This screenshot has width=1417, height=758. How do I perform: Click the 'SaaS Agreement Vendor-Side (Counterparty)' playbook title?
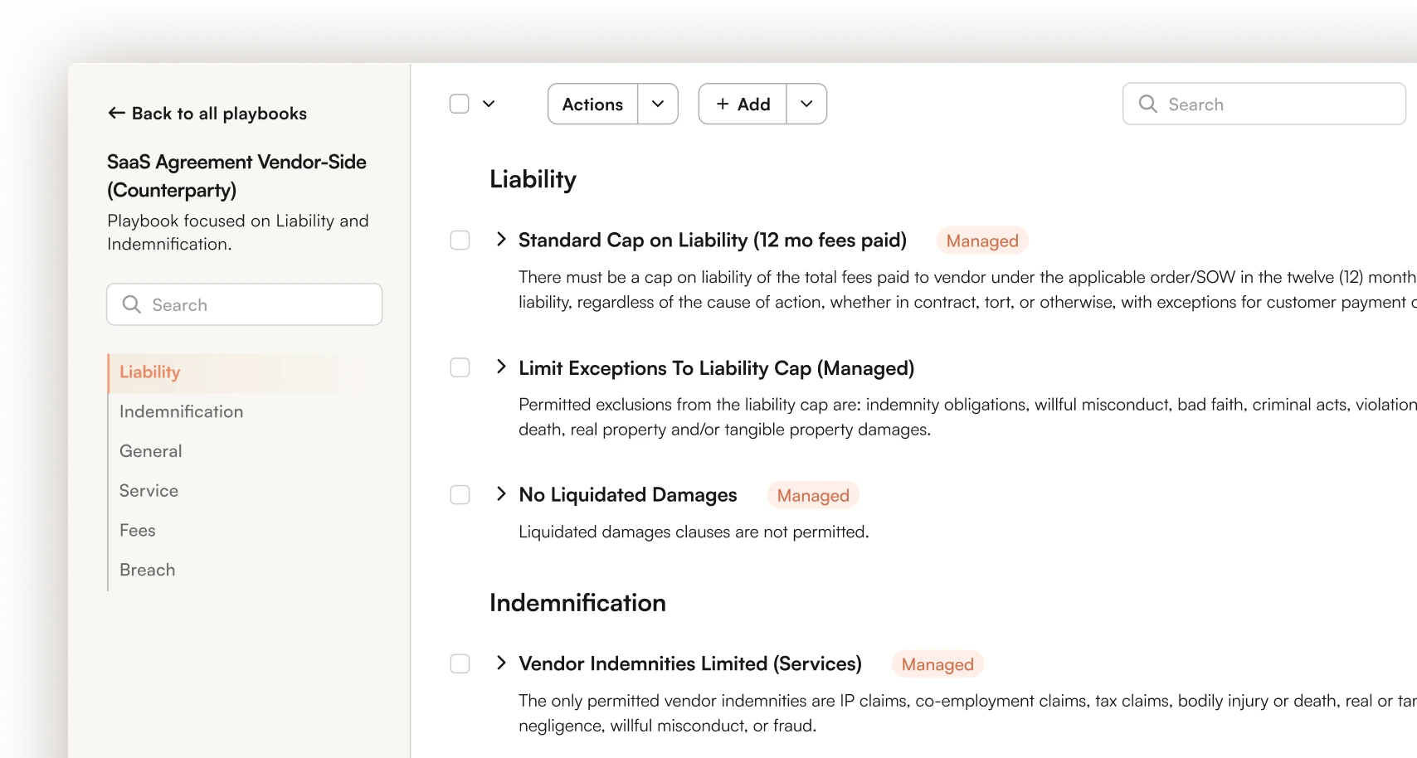click(x=236, y=176)
